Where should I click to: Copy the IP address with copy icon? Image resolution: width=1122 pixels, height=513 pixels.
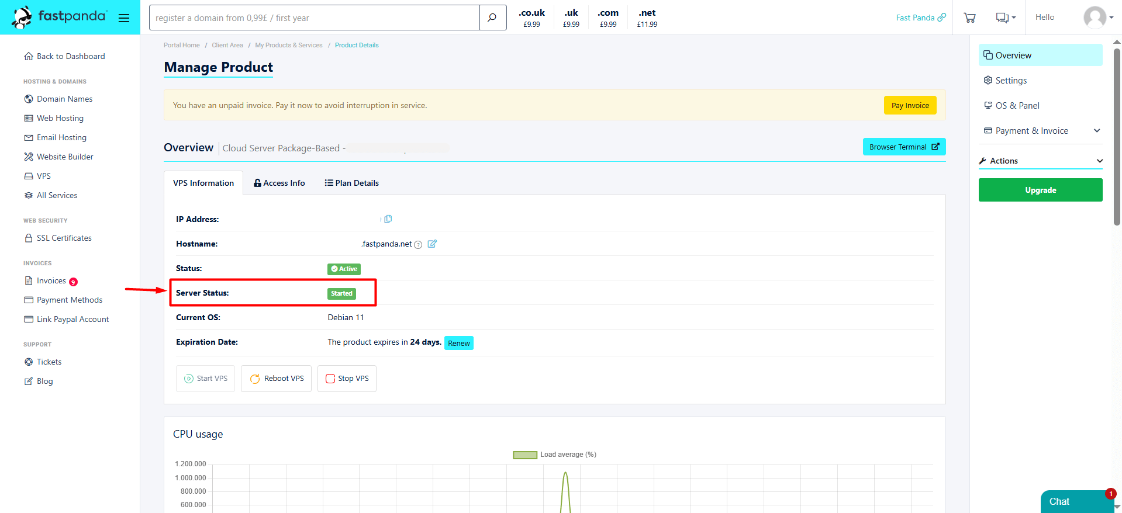coord(388,219)
